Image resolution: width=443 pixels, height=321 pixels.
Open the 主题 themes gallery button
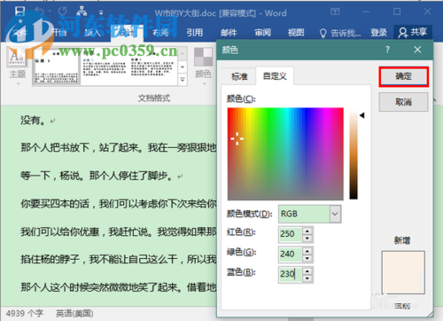point(17,66)
